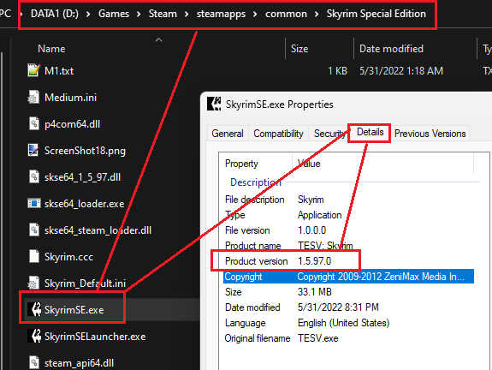This screenshot has height=370, width=492.
Task: Select the Details tab
Action: (370, 132)
